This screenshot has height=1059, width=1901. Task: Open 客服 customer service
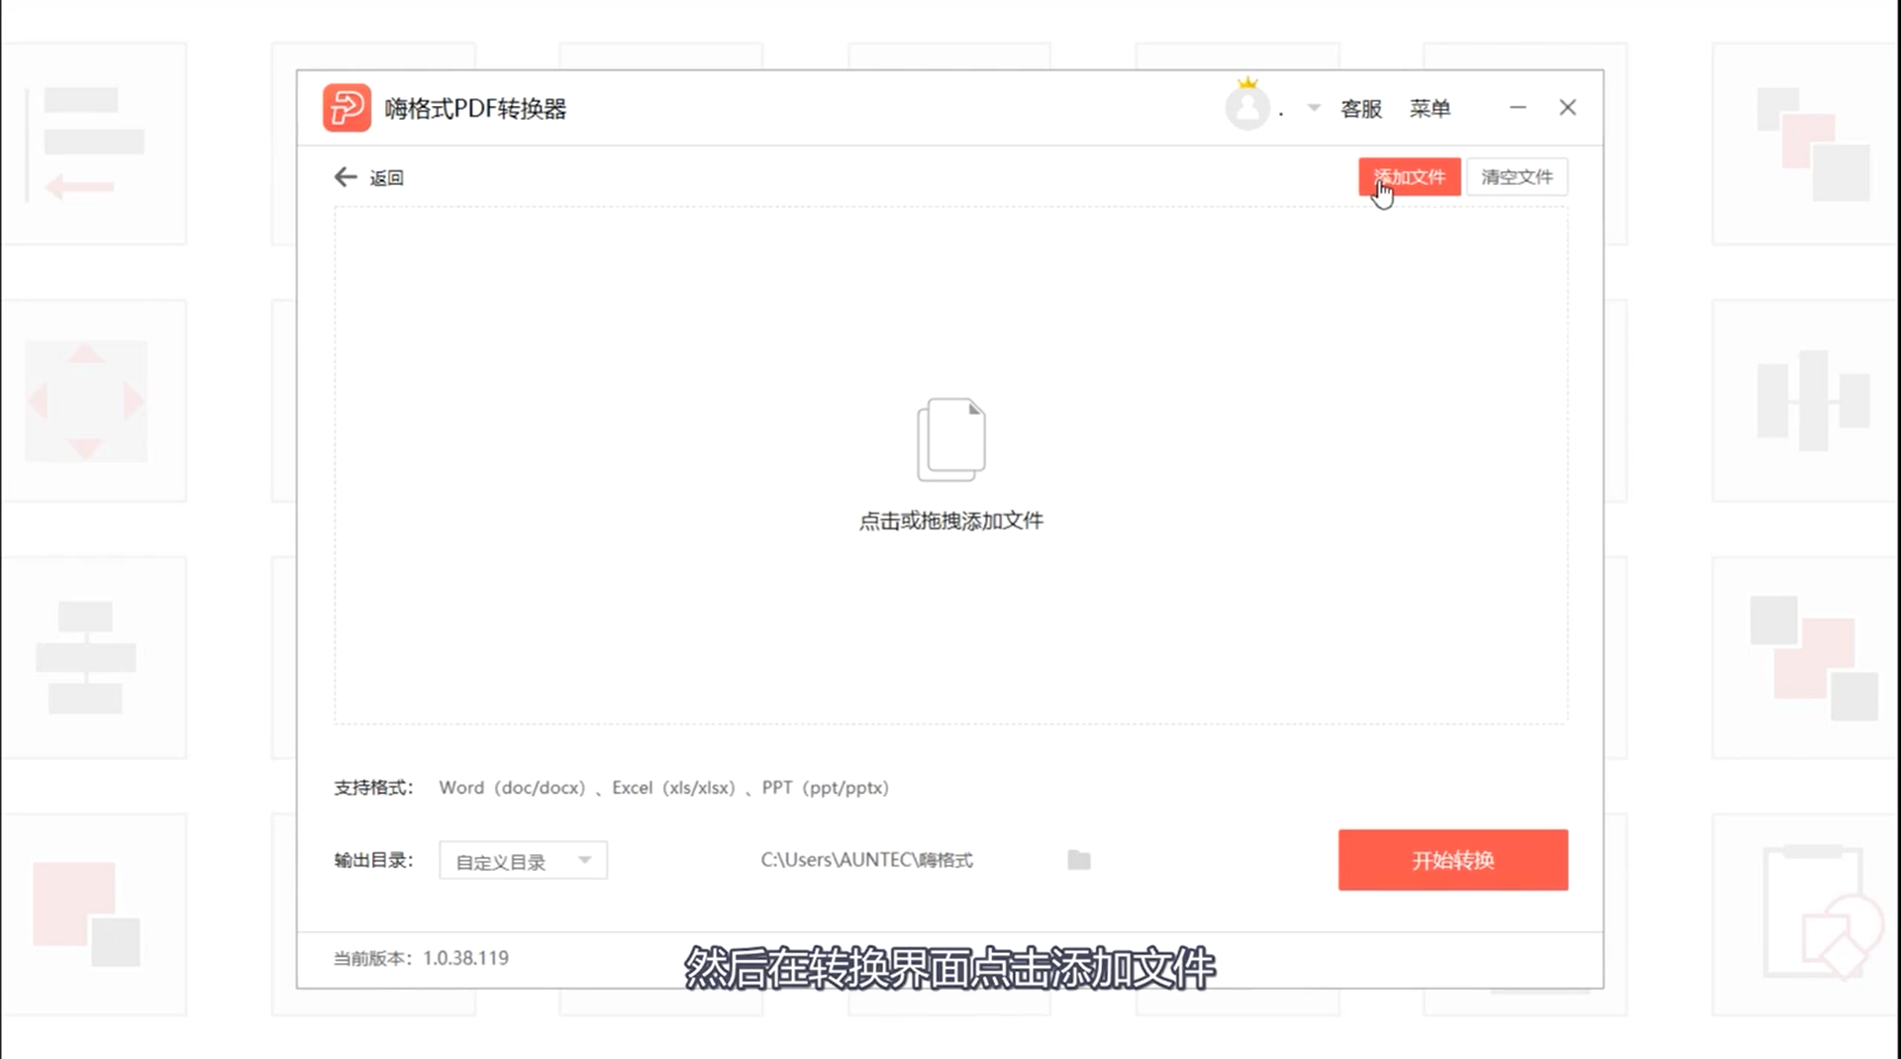(x=1360, y=109)
